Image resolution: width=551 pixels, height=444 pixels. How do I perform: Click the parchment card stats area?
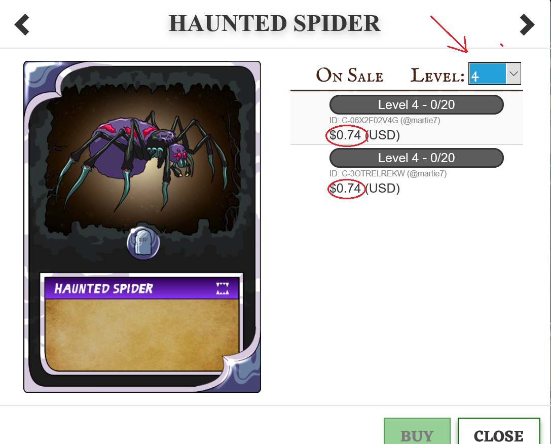(x=141, y=334)
